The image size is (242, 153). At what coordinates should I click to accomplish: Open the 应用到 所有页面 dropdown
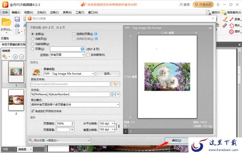coord(67,55)
